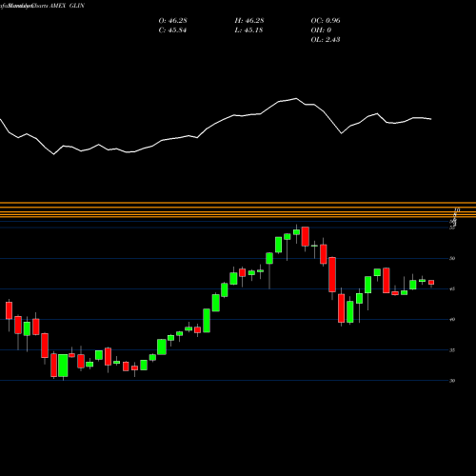This screenshot has height=476, width=476.
Task: Click the 30 price axis label
Action: point(452,381)
